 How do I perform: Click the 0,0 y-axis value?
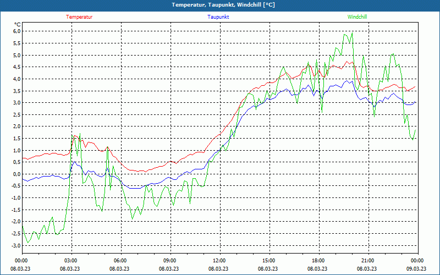tap(17, 174)
